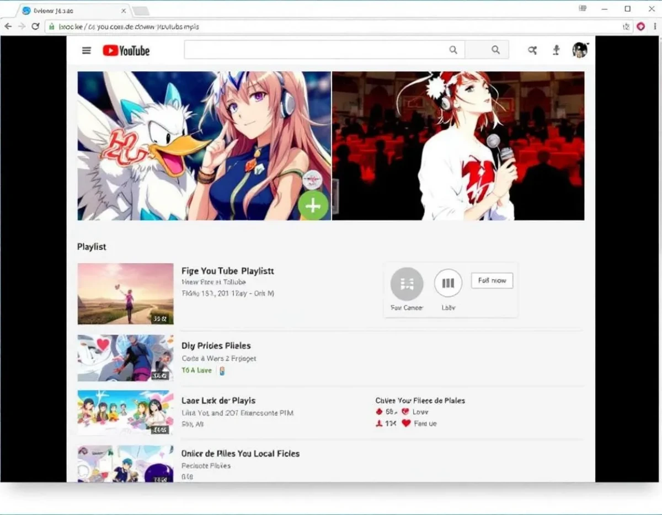This screenshot has height=515, width=662.
Task: Focus the YouTube search input field
Action: pyautogui.click(x=324, y=50)
